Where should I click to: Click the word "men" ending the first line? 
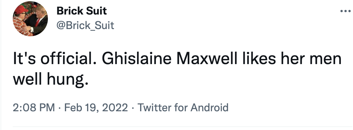pyautogui.click(x=328, y=59)
